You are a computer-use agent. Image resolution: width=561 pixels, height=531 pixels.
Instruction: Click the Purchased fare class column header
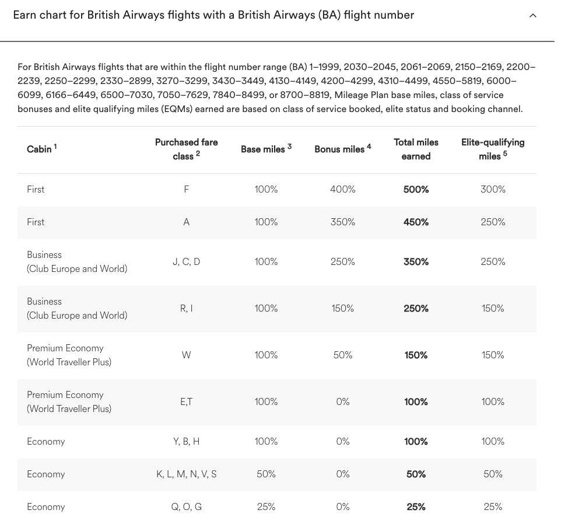pyautogui.click(x=186, y=149)
